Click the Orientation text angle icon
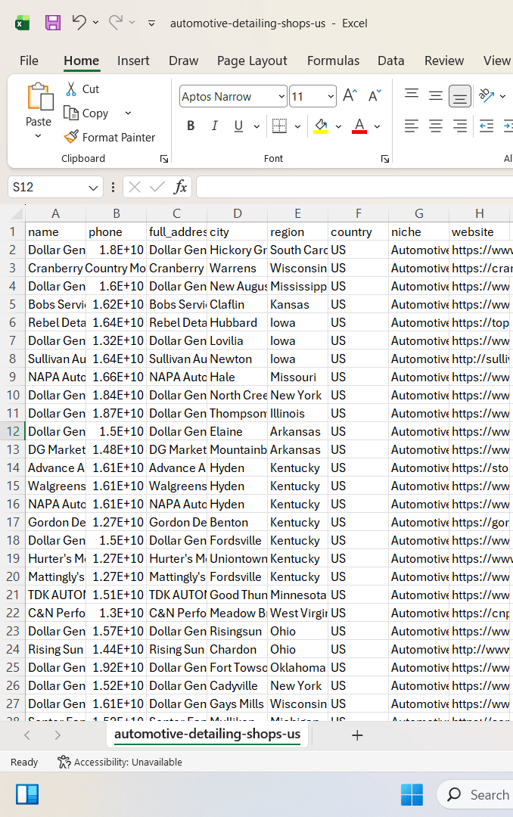This screenshot has height=817, width=513. coord(487,95)
